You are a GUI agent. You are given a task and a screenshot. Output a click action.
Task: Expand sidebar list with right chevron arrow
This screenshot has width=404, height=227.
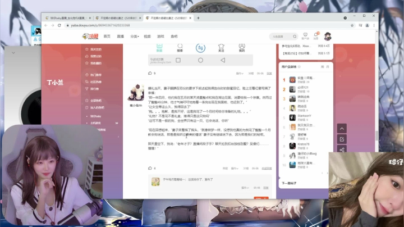[118, 137]
